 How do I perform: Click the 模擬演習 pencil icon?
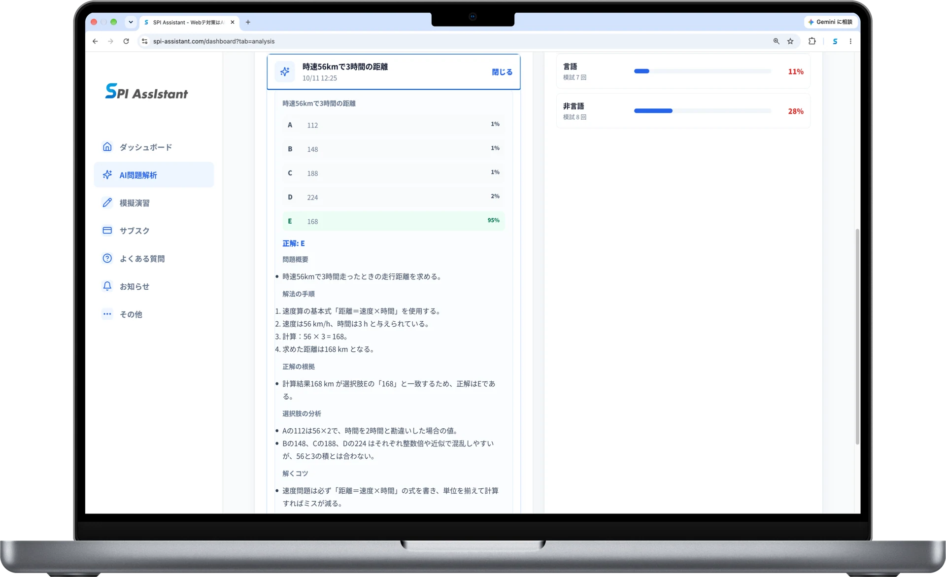point(107,203)
